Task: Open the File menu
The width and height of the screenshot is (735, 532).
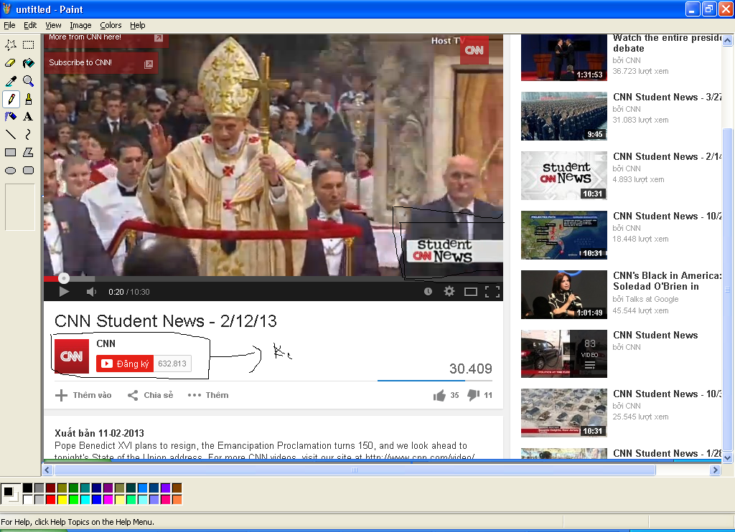Action: 9,25
